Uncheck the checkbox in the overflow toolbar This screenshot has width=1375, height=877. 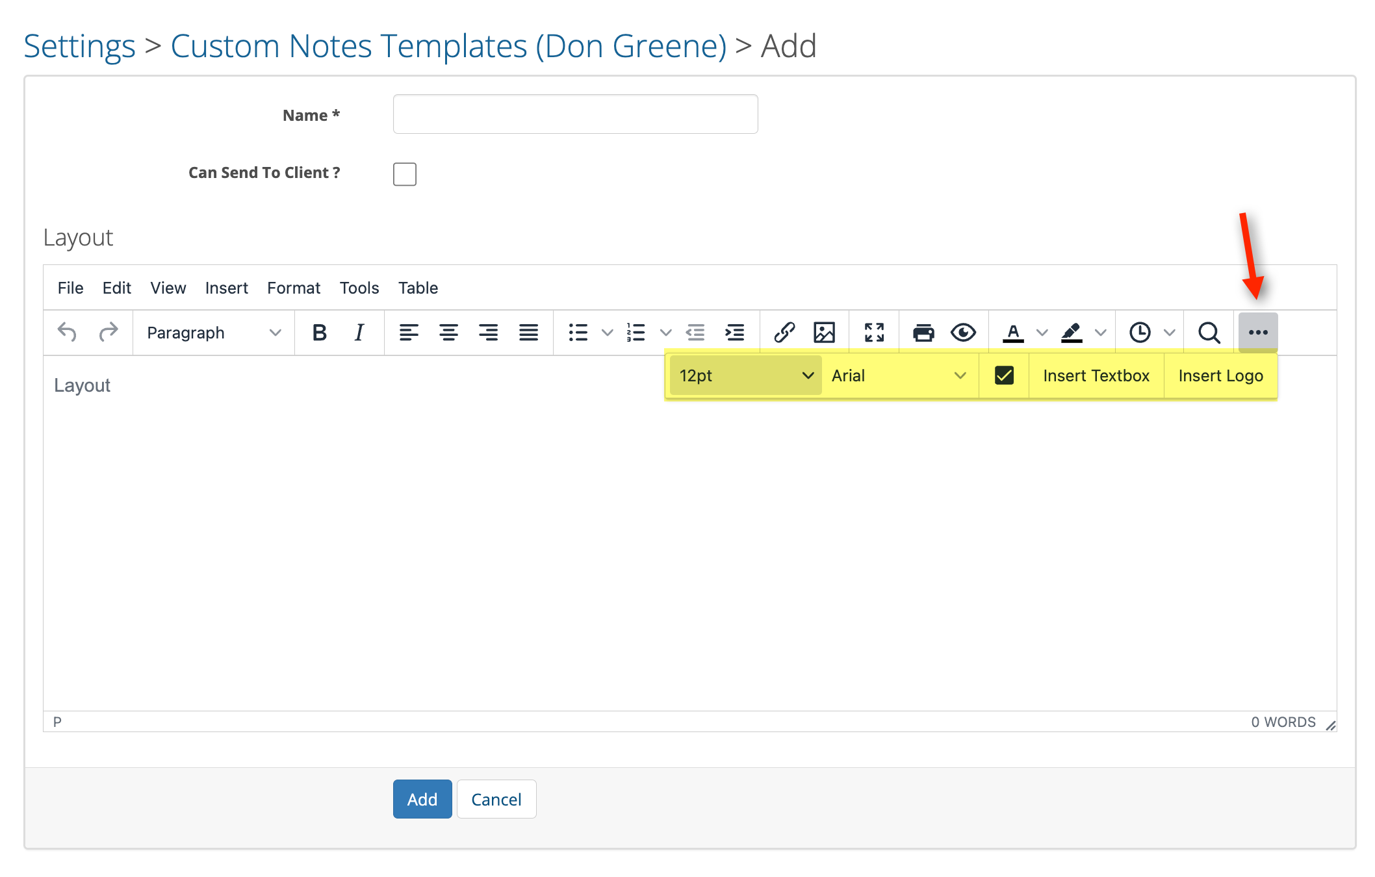point(1004,375)
